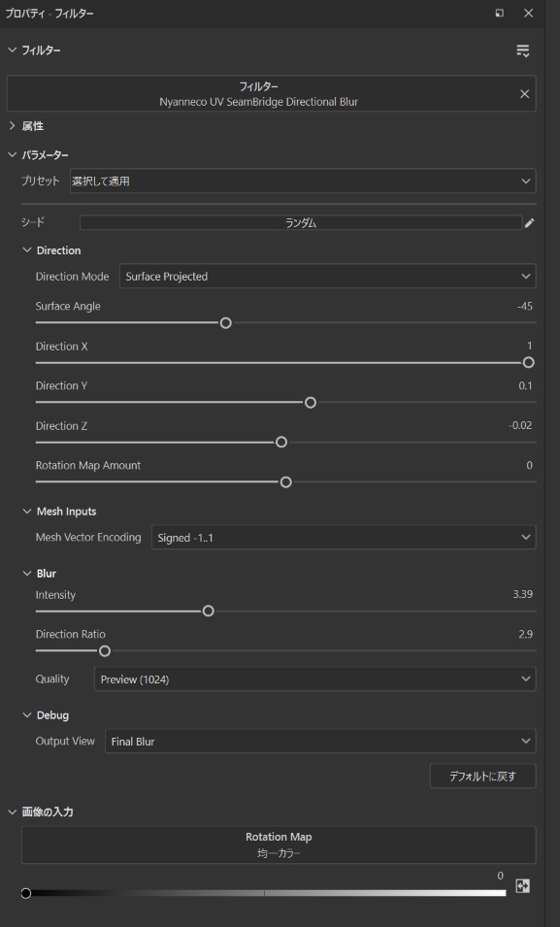Image resolution: width=560 pixels, height=927 pixels.
Task: Collapse the フィルター section
Action: click(12, 50)
